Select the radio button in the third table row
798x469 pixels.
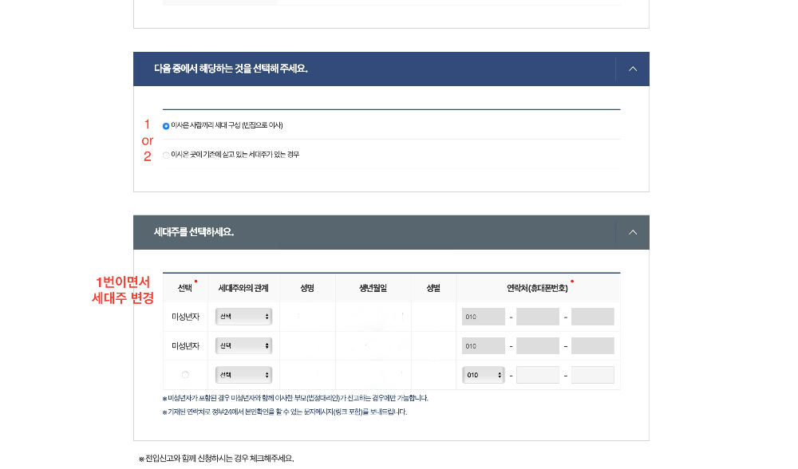[186, 375]
